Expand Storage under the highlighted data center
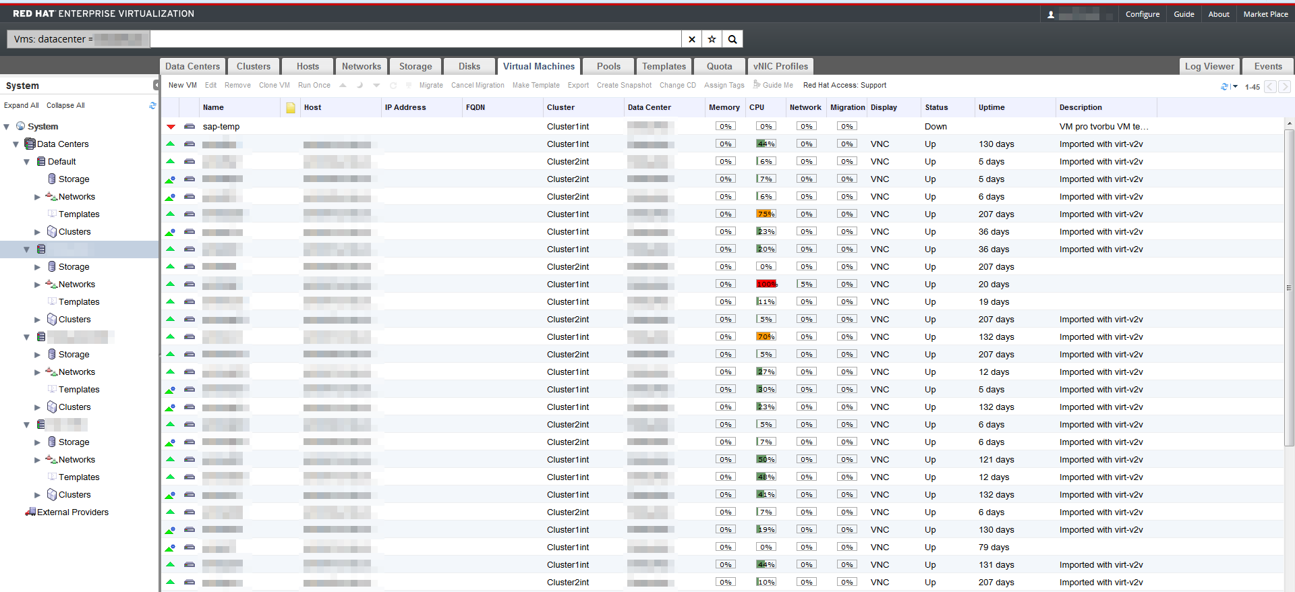Screen dimensions: 1295x592 pyautogui.click(x=38, y=267)
